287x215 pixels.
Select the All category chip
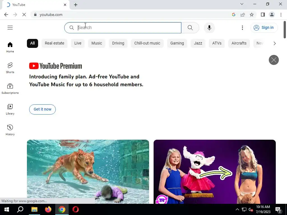point(33,43)
